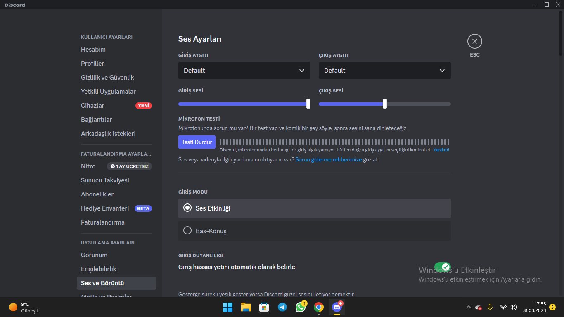
Task: Open Arkadaşlık İstekleri settings
Action: [116, 134]
